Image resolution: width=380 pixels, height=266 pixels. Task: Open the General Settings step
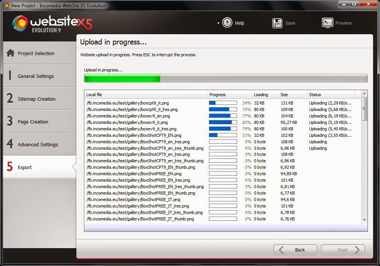click(x=40, y=76)
